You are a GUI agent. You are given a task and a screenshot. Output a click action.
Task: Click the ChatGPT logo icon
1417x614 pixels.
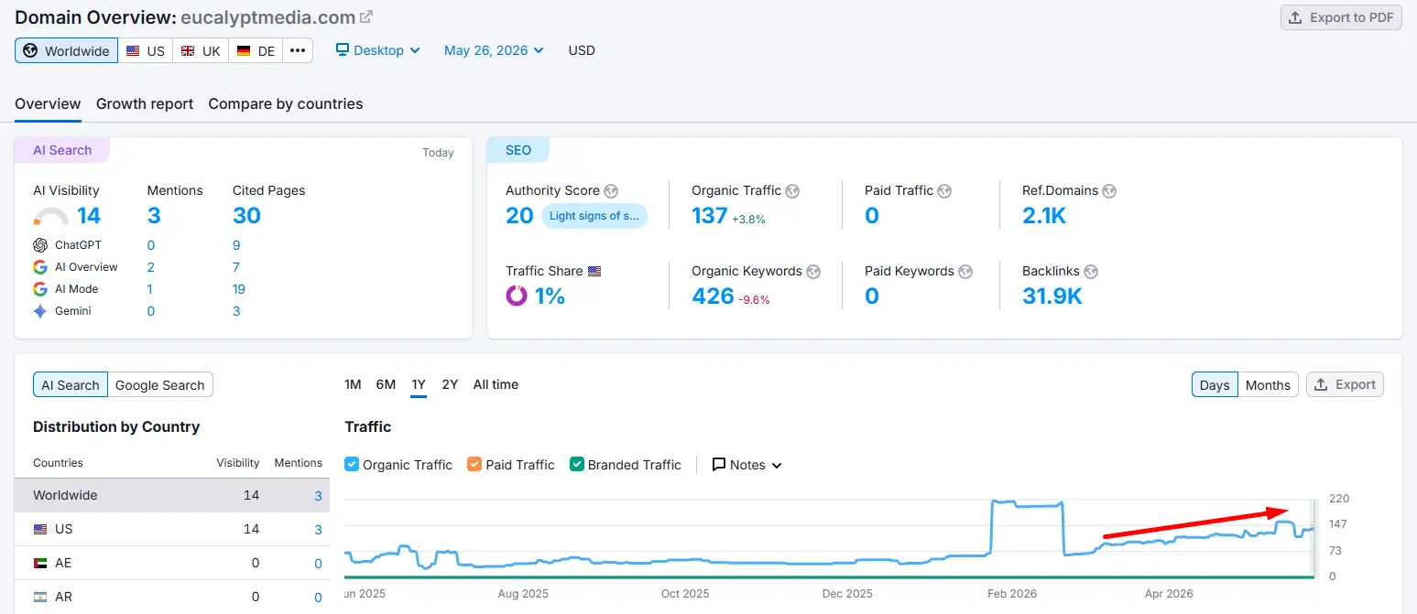(40, 245)
